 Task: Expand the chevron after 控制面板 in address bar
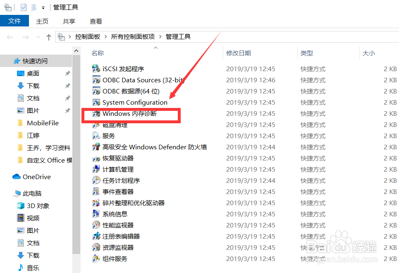pos(105,37)
